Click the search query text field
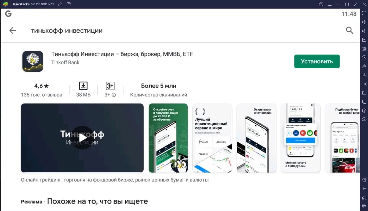This screenshot has height=211, width=368. coord(67,31)
